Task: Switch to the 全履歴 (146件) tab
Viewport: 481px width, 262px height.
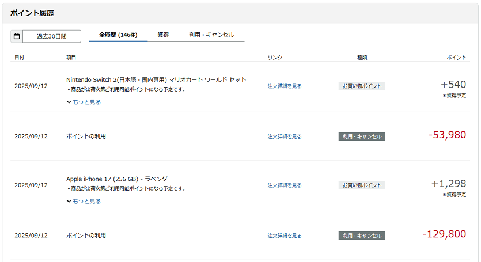Action: [118, 35]
